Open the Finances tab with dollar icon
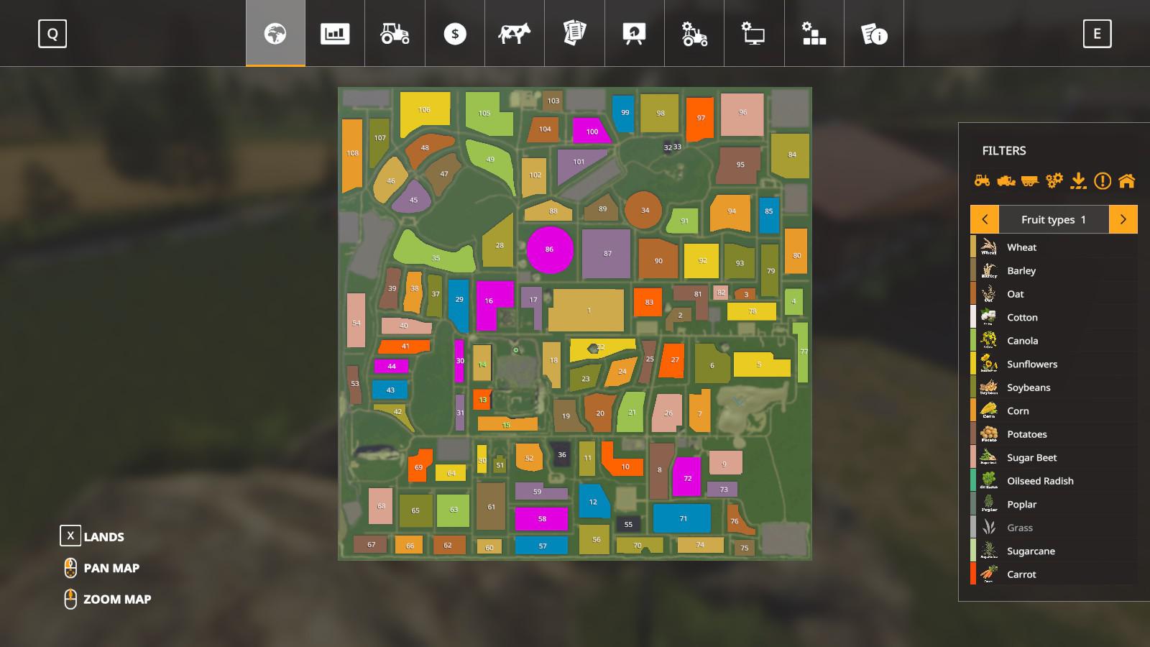 [455, 34]
